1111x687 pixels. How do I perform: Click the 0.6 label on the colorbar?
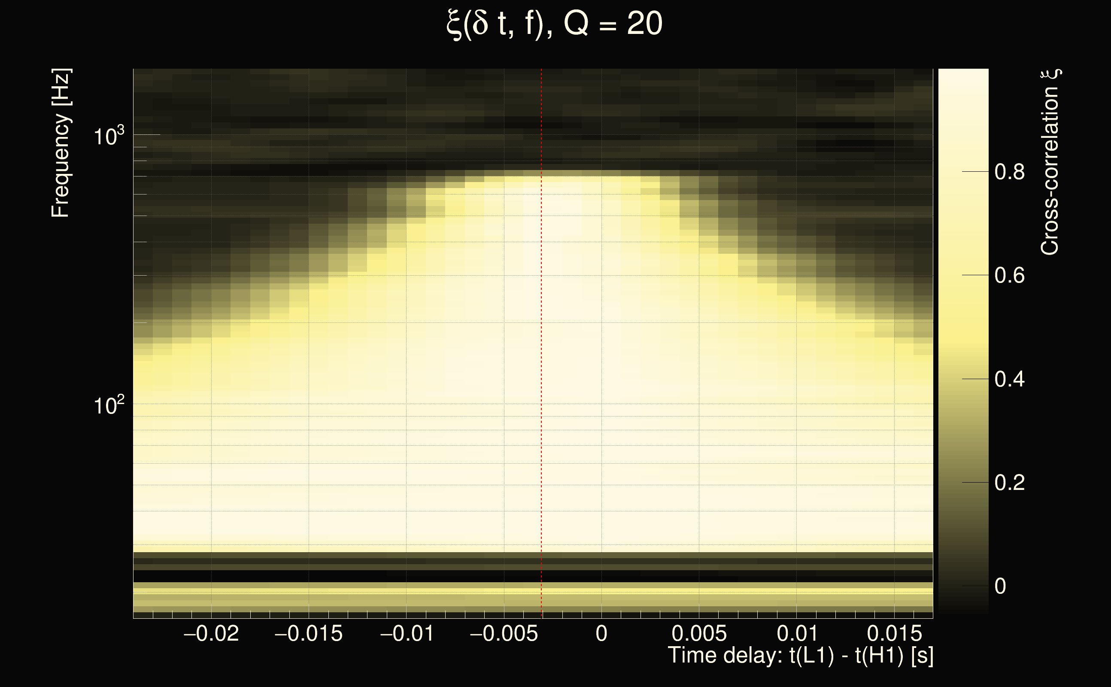pyautogui.click(x=1009, y=275)
